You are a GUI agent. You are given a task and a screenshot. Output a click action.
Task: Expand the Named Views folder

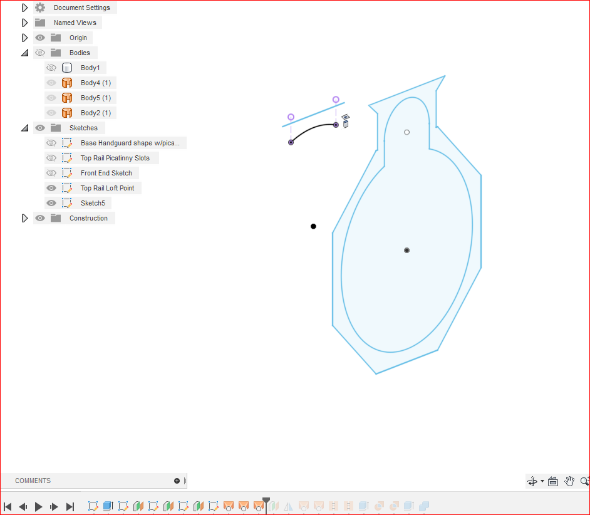tap(24, 22)
